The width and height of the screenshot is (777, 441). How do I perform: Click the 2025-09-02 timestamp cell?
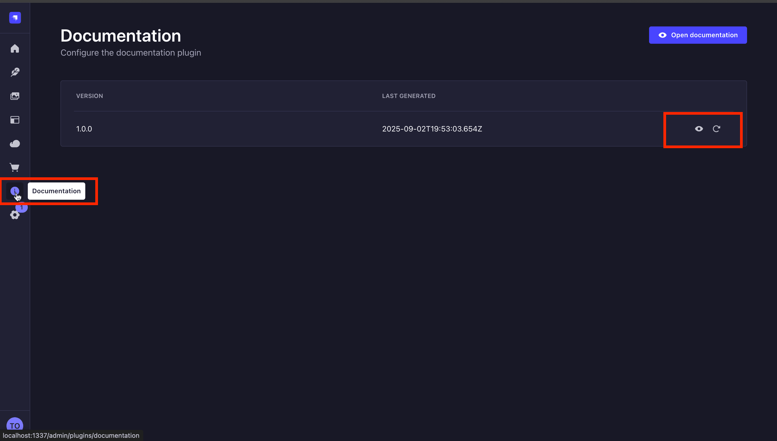[x=432, y=129]
